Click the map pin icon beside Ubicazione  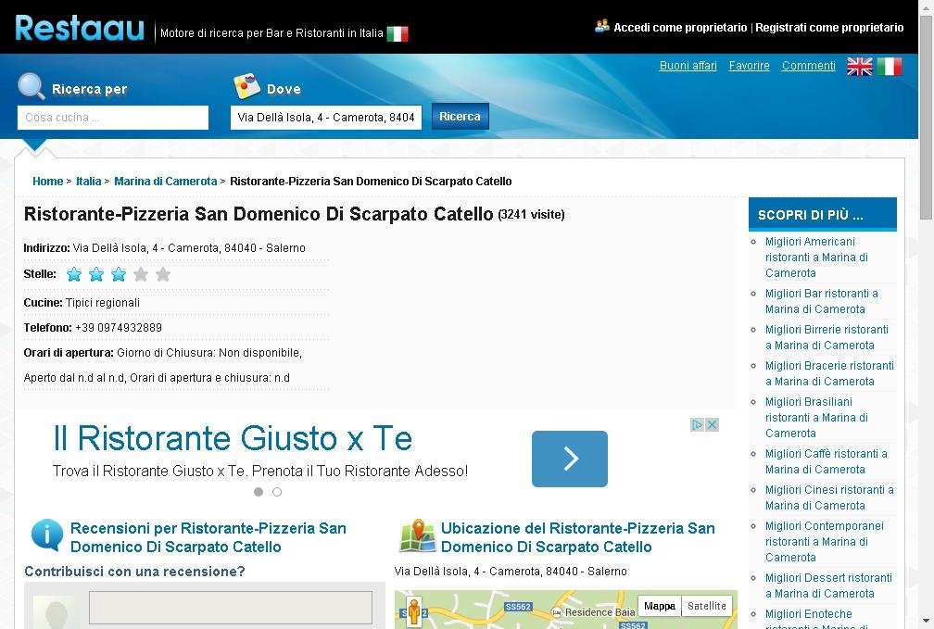[x=418, y=535]
